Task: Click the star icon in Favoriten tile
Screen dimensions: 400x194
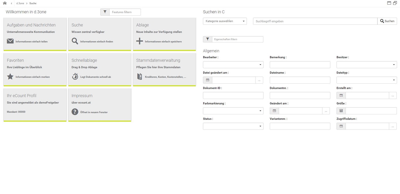Action: pos(10,77)
